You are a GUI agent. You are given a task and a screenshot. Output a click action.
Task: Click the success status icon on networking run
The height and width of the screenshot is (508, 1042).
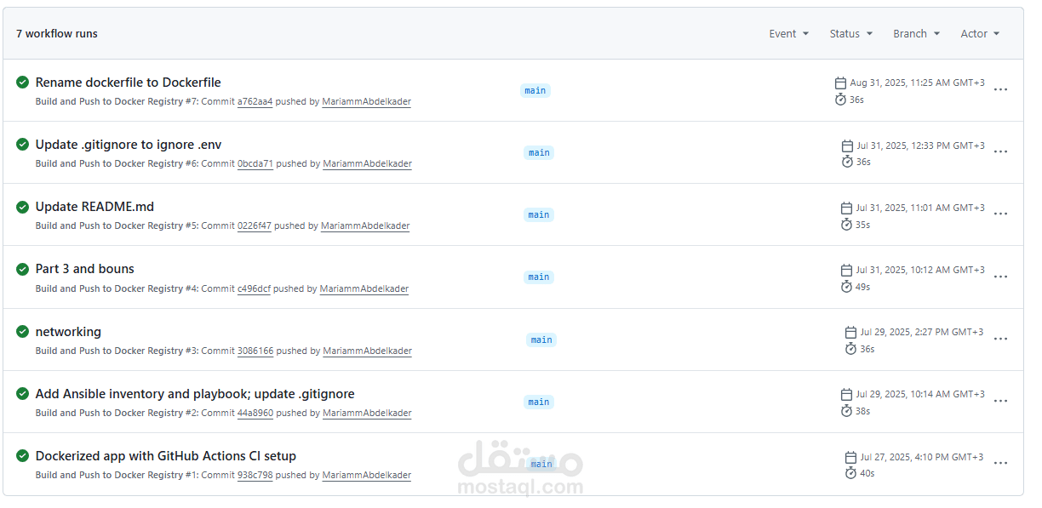22,331
